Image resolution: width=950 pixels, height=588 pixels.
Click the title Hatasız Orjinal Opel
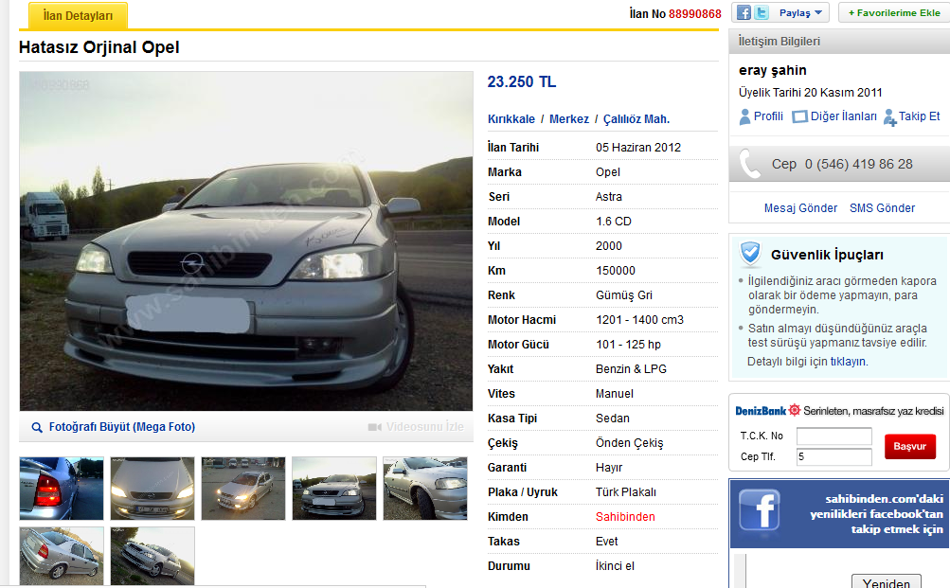(99, 47)
